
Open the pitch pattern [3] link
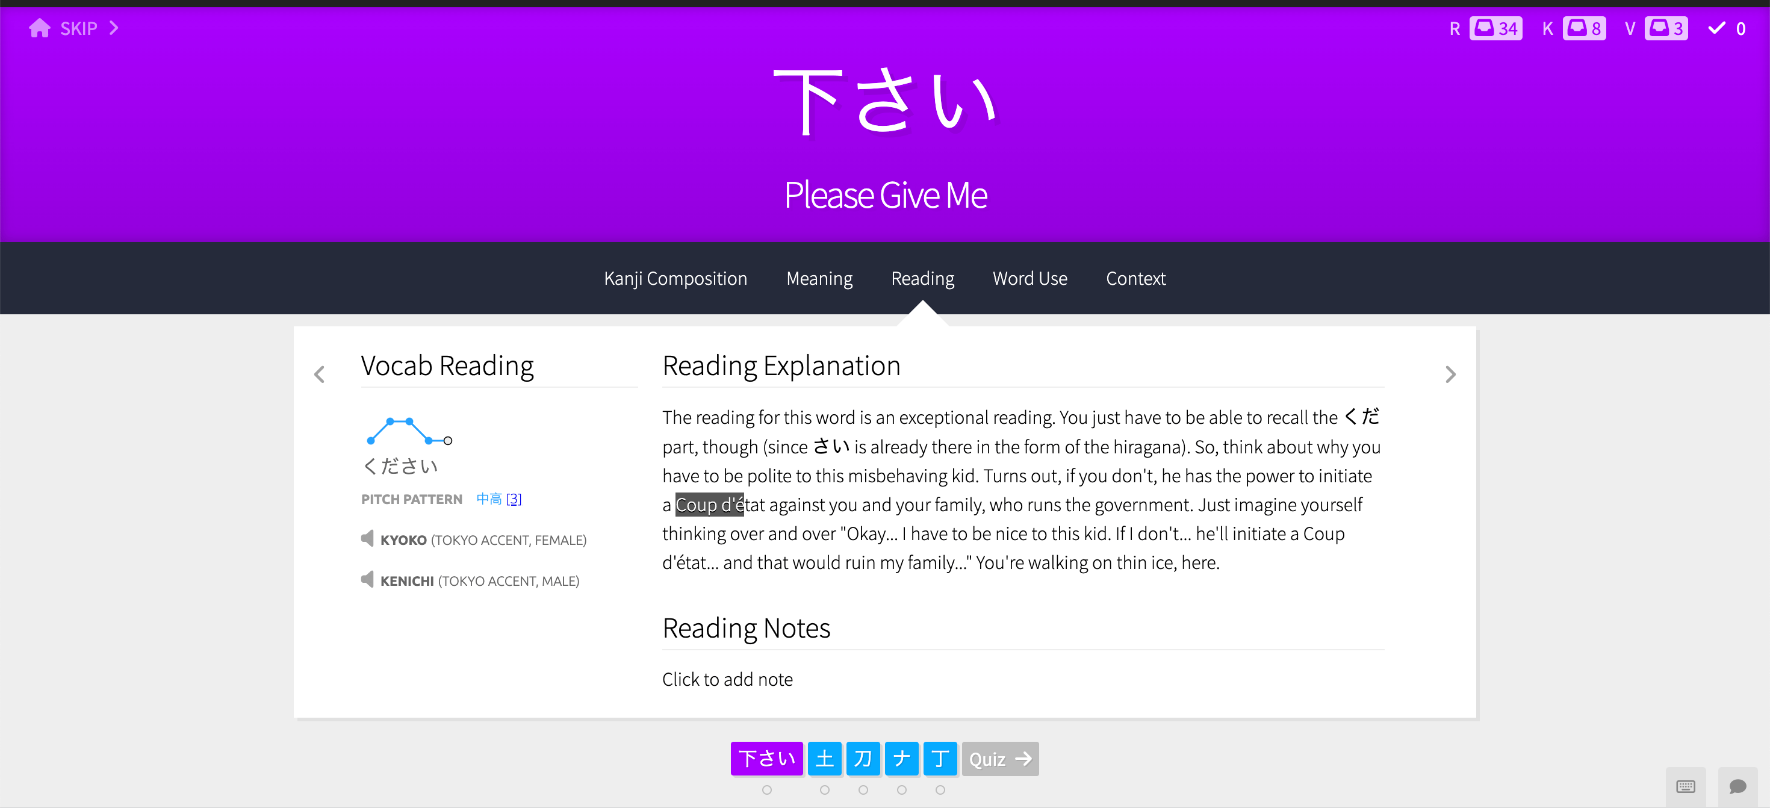click(x=514, y=499)
